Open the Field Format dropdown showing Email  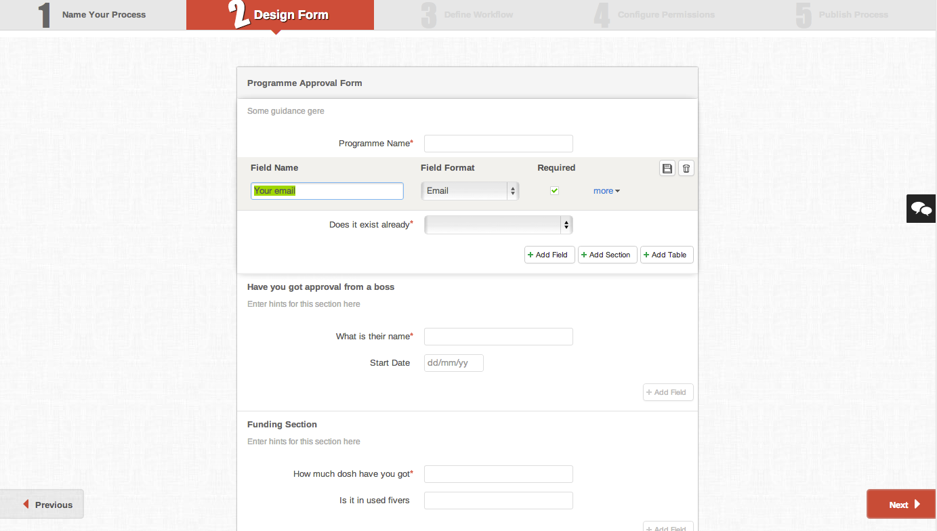coord(470,191)
